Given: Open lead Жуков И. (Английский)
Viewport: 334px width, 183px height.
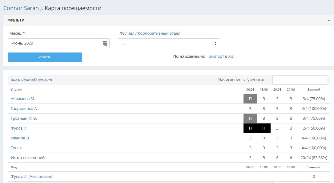Looking at the screenshot, I should click(x=32, y=177).
